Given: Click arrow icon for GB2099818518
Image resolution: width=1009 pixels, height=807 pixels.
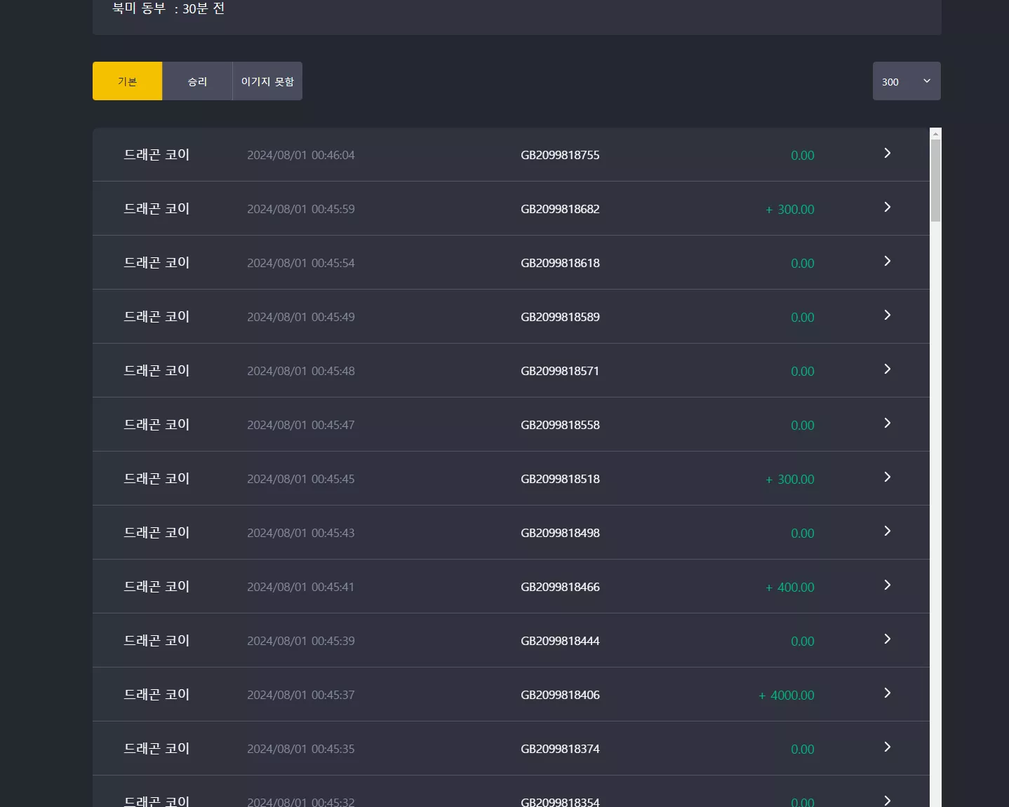Looking at the screenshot, I should coord(887,477).
